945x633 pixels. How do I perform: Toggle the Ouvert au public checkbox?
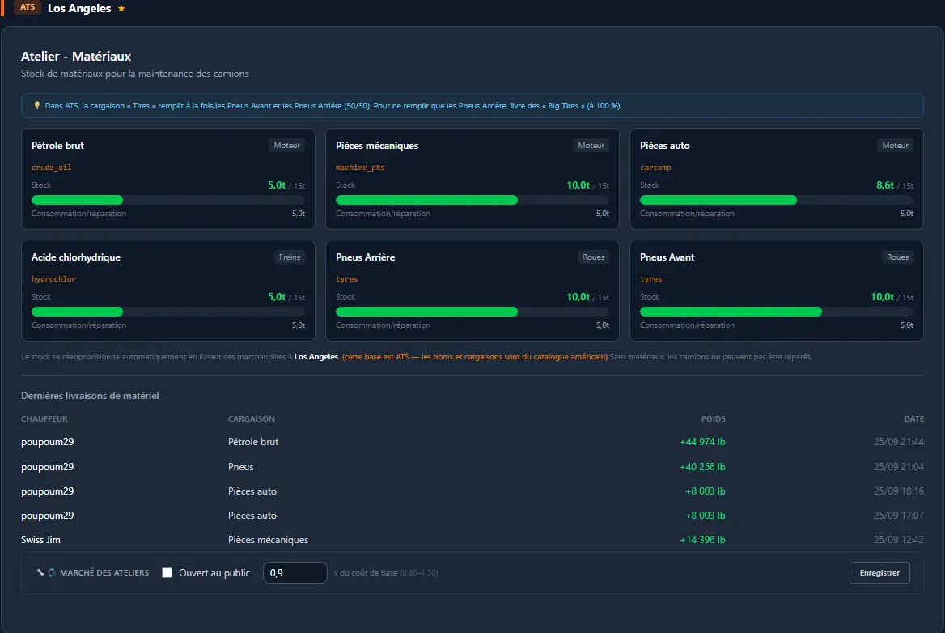pyautogui.click(x=167, y=573)
